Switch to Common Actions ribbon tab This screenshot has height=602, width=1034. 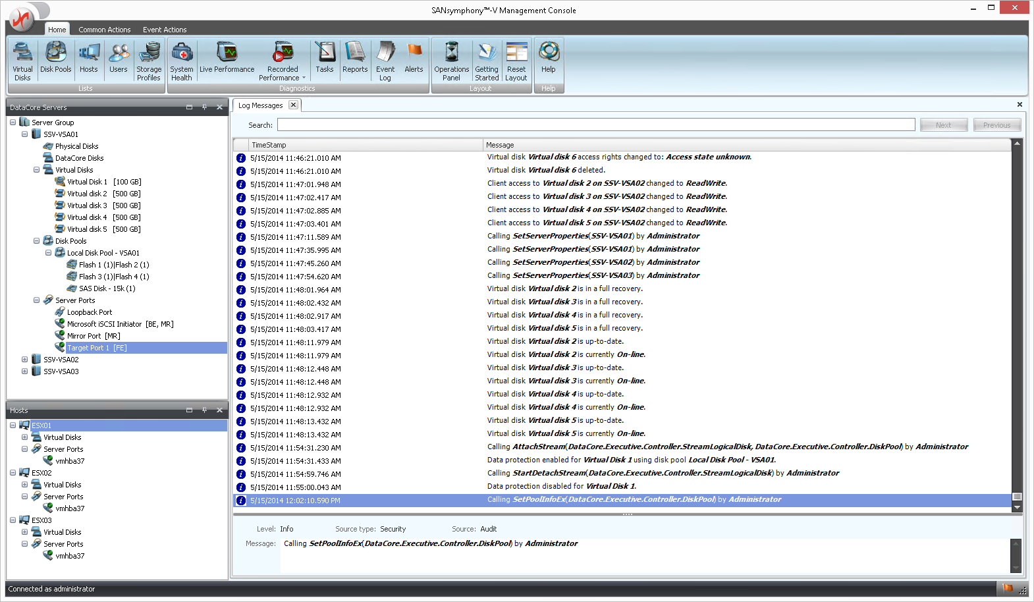pos(104,30)
